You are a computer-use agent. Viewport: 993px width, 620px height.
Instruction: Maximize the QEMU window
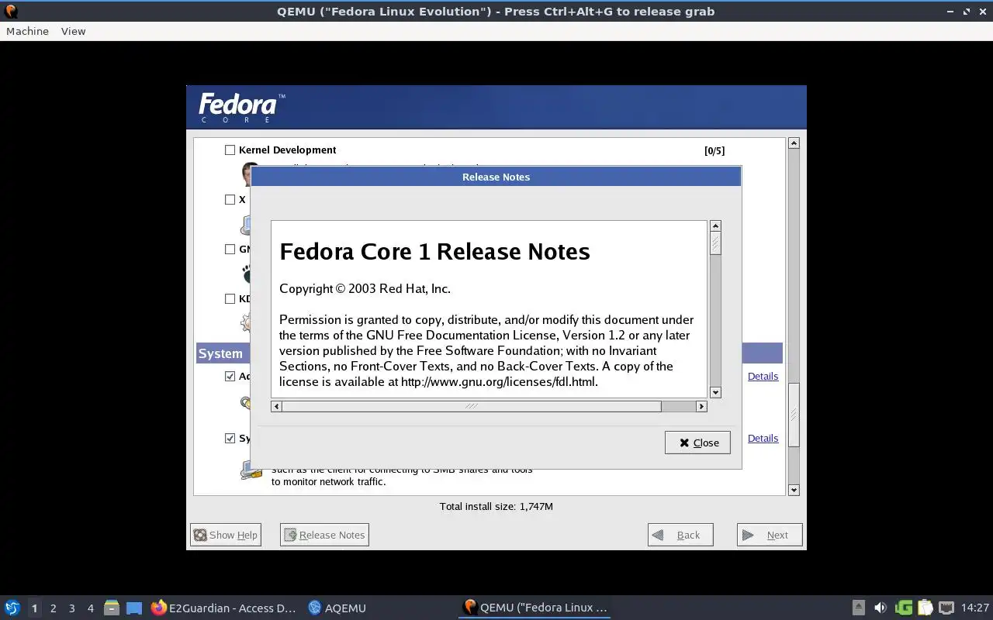[x=967, y=11]
